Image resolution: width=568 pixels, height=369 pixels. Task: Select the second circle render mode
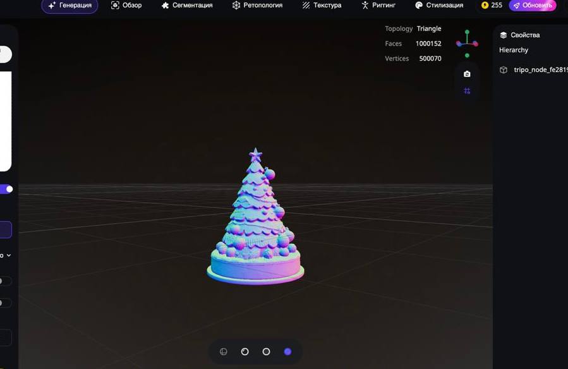[245, 351]
